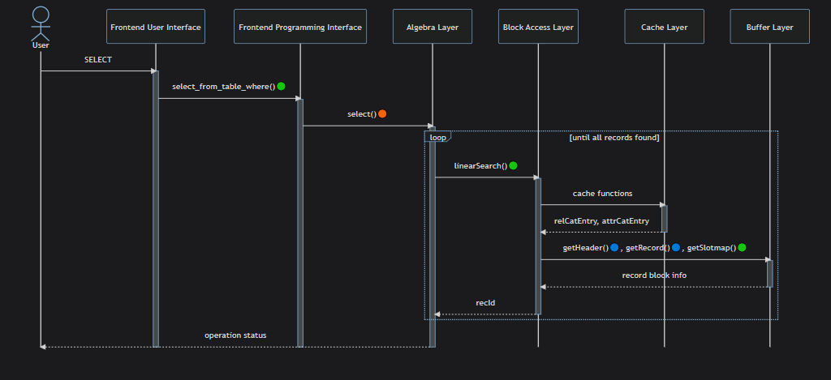Image resolution: width=831 pixels, height=380 pixels.
Task: Click the User actor icon
Action: [41, 23]
